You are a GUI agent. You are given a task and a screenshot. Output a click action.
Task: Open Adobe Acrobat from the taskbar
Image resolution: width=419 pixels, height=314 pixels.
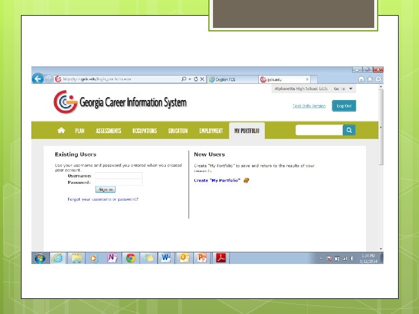221,258
